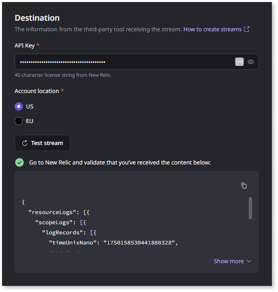Click the 40-character license string hint text

click(62, 75)
